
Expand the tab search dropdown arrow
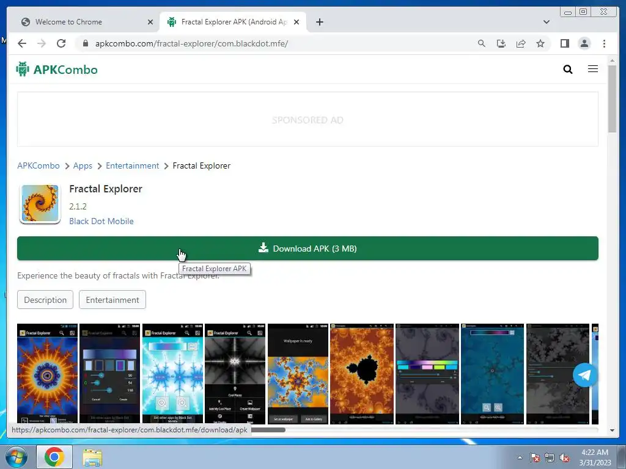(547, 22)
